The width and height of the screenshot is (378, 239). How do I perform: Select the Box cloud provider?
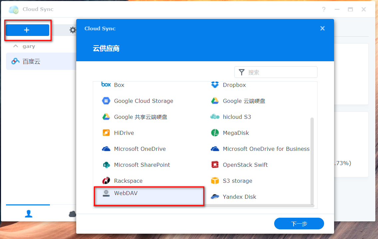118,85
